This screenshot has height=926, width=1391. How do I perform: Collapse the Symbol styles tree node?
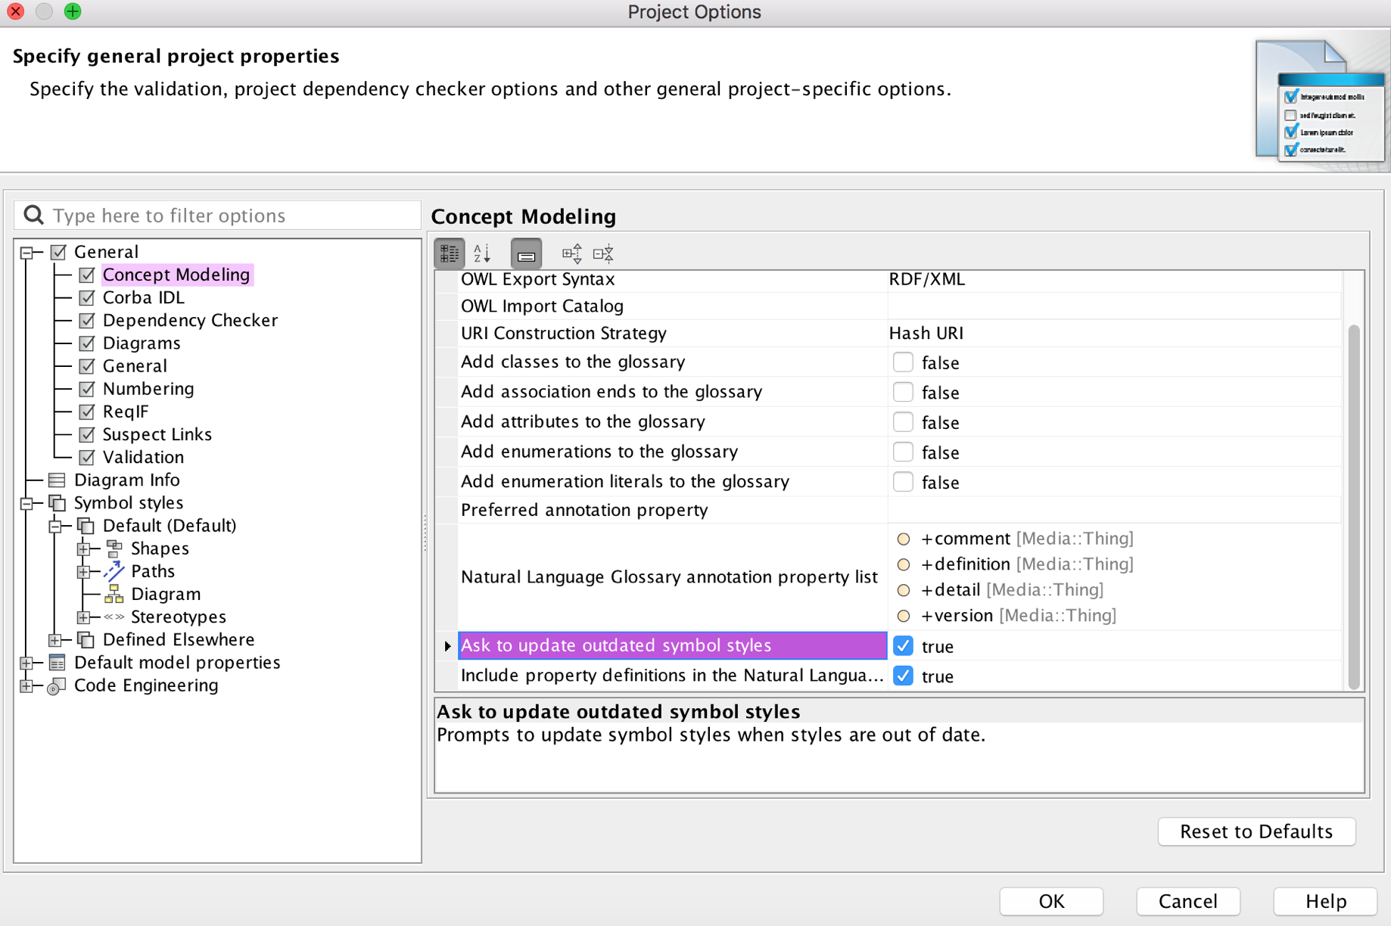(26, 503)
